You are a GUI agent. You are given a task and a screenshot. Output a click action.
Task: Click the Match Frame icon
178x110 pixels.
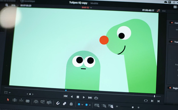click(x=146, y=100)
